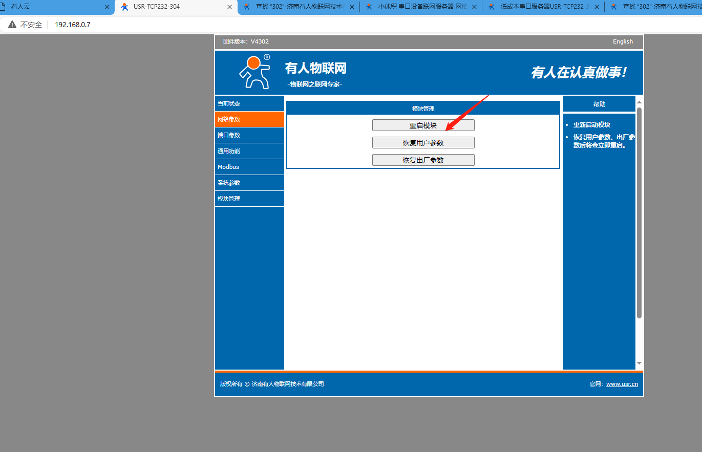Click the URL 192.168.0.7 in address bar
This screenshot has height=452, width=702.
pos(72,25)
